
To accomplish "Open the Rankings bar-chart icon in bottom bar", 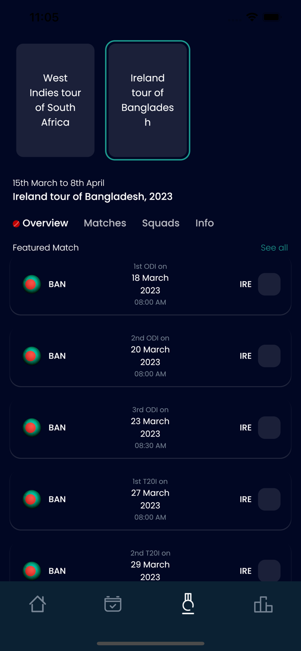I will pos(263,604).
